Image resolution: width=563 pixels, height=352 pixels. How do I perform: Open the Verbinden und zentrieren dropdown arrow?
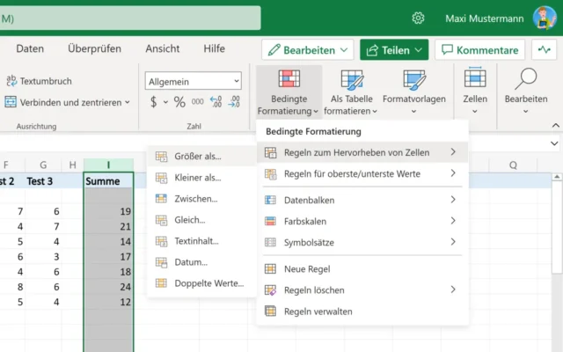(x=127, y=102)
